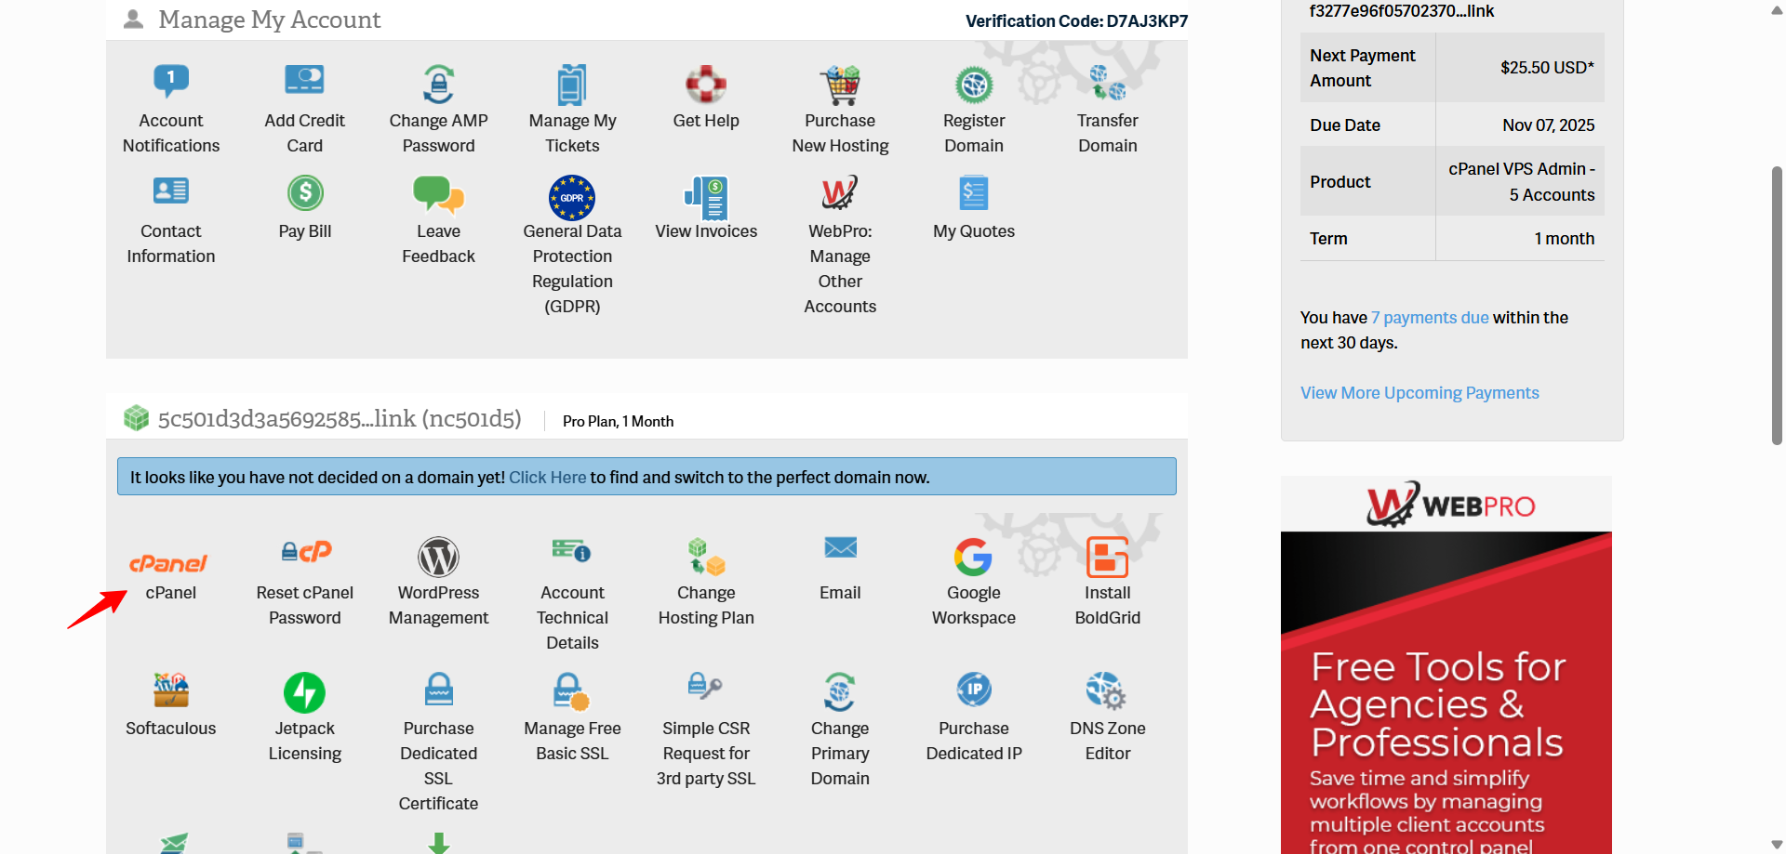
Task: Click the Manage My Account heading
Action: [x=270, y=20]
